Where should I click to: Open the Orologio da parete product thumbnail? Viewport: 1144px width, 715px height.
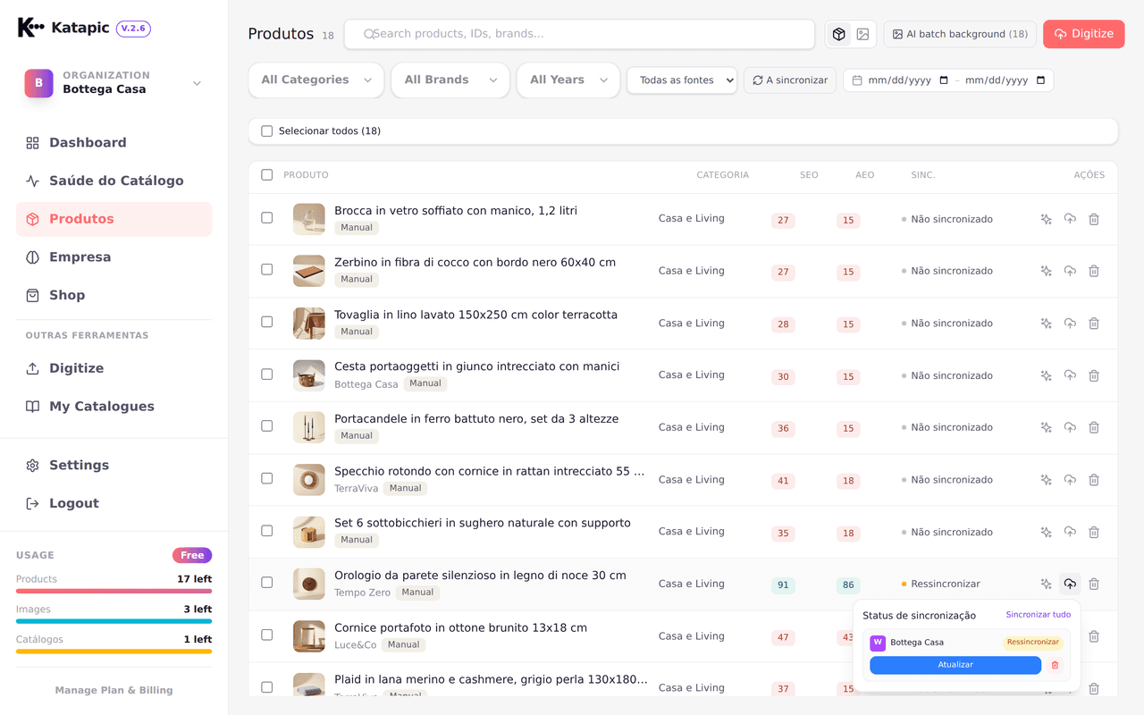tap(309, 584)
